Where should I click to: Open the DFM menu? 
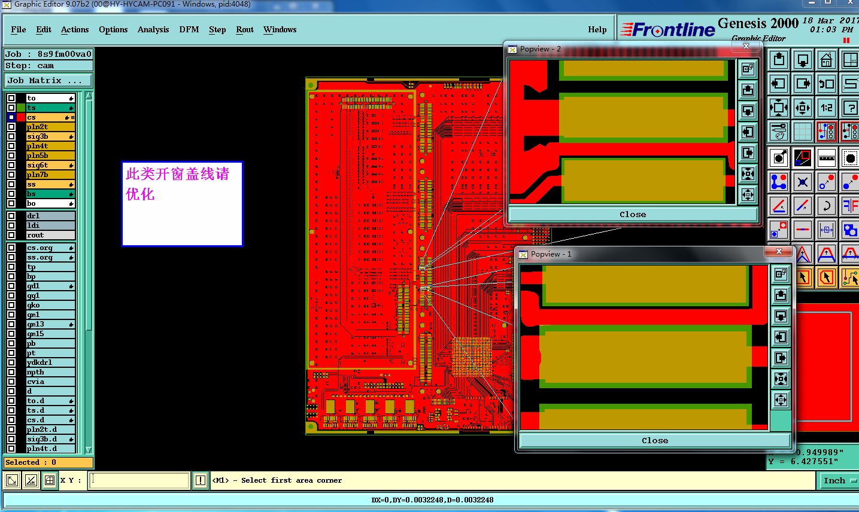(189, 29)
